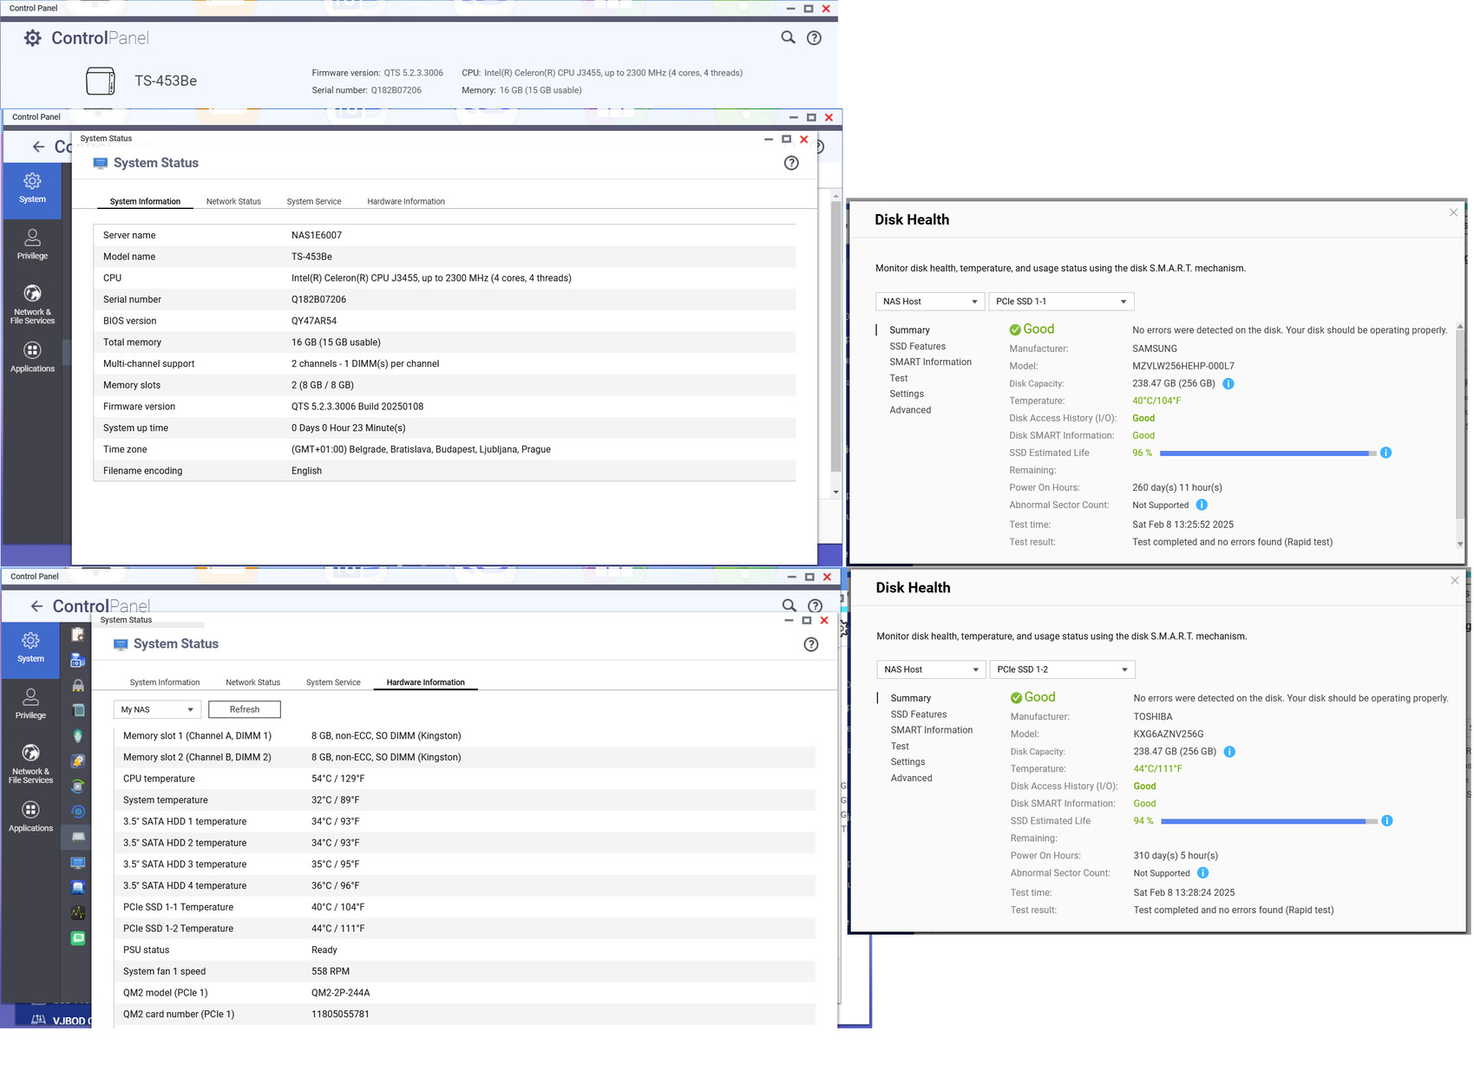Open the PCIe SSD 1-1 disk dropdown
1474x1070 pixels.
coord(1061,302)
